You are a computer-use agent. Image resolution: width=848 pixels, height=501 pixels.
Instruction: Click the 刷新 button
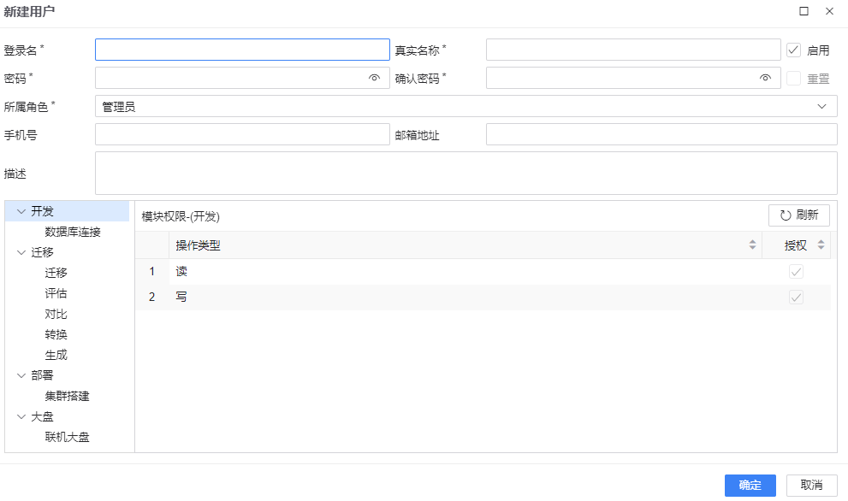[x=798, y=215]
